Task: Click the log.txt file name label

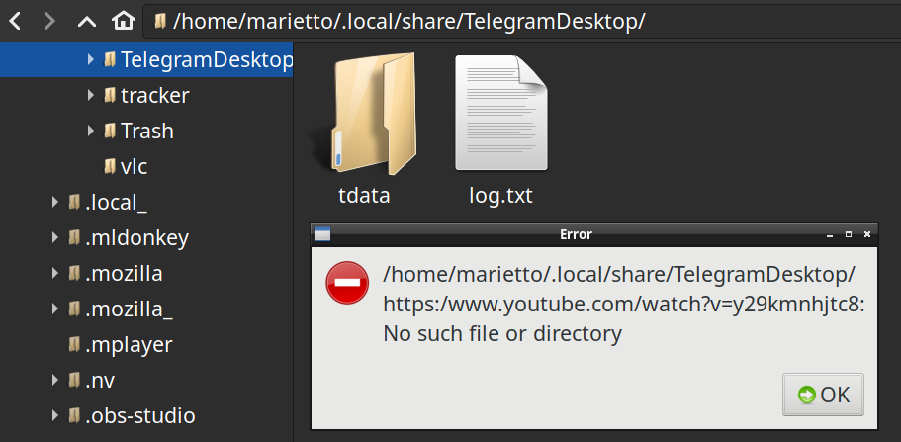Action: 501,196
